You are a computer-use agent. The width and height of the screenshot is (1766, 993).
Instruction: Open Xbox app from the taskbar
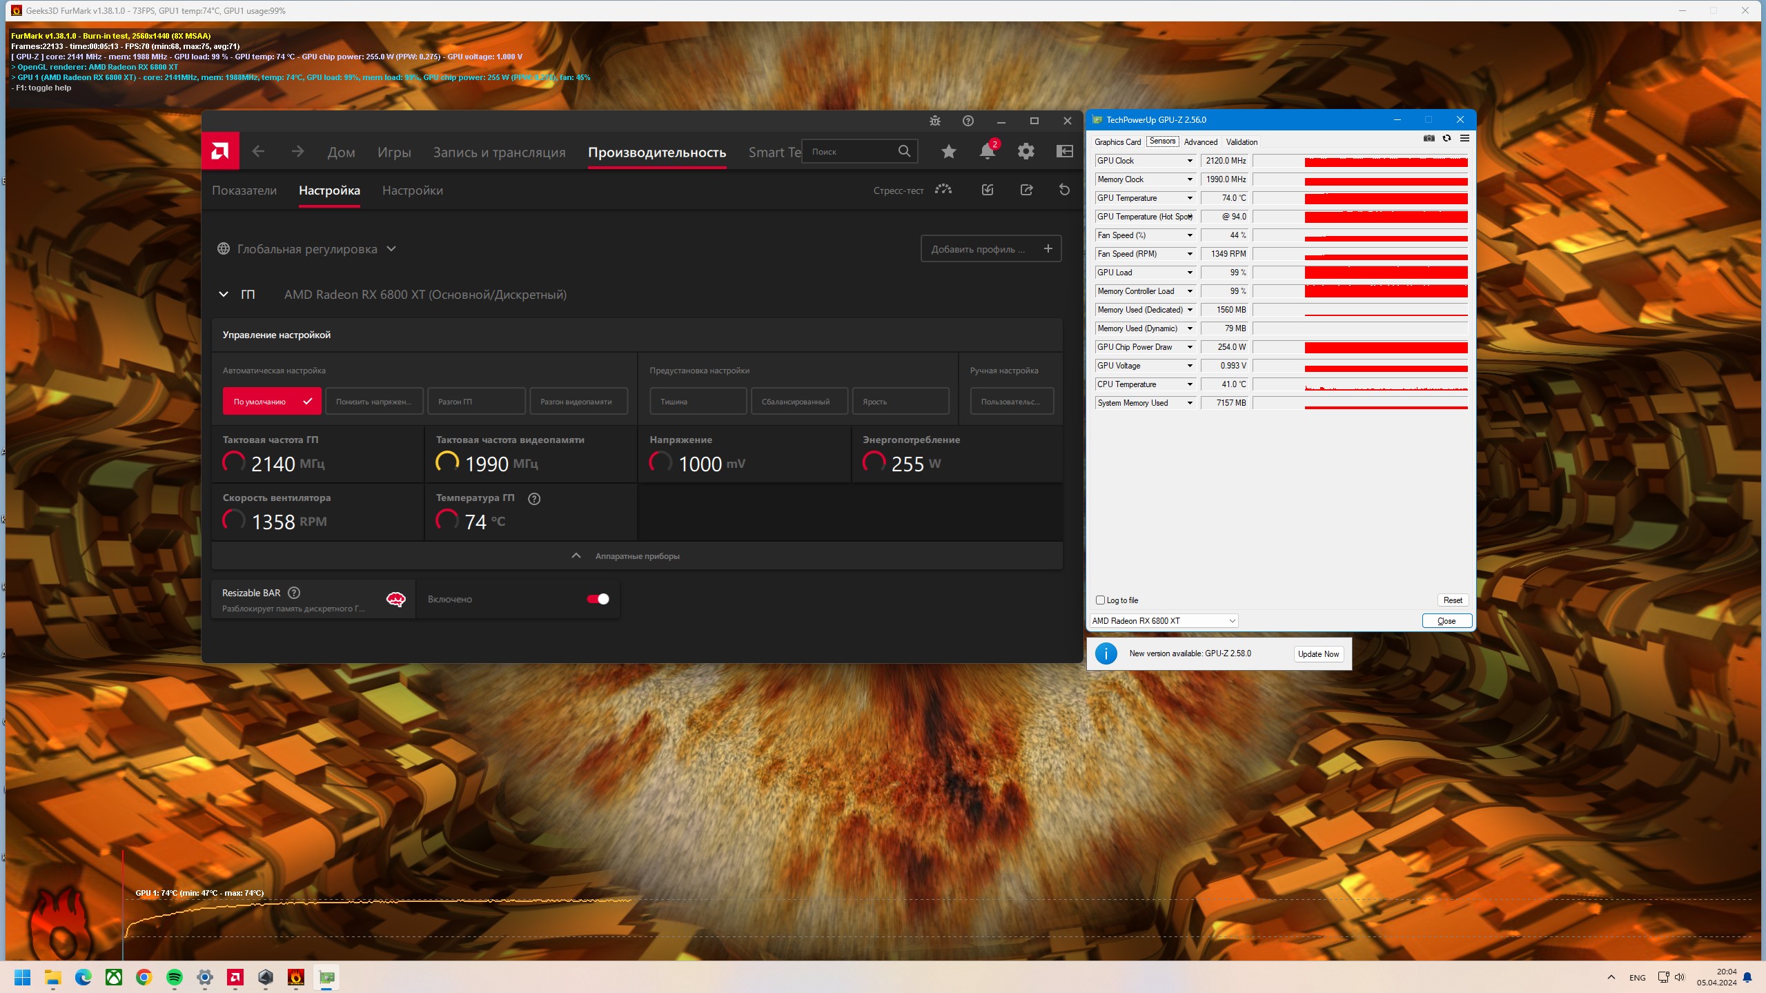[x=114, y=977]
